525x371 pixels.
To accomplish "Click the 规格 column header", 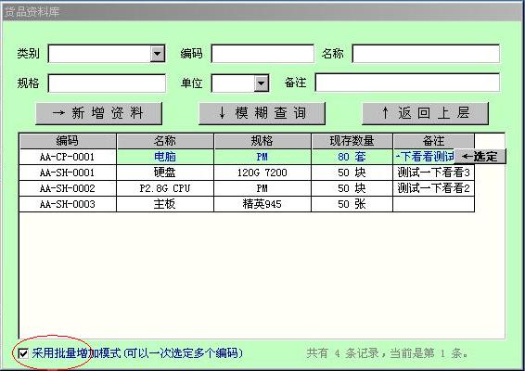I will (262, 141).
